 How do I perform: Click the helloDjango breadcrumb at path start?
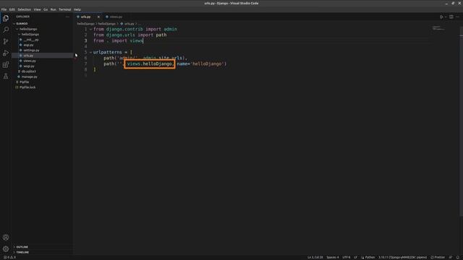[85, 24]
